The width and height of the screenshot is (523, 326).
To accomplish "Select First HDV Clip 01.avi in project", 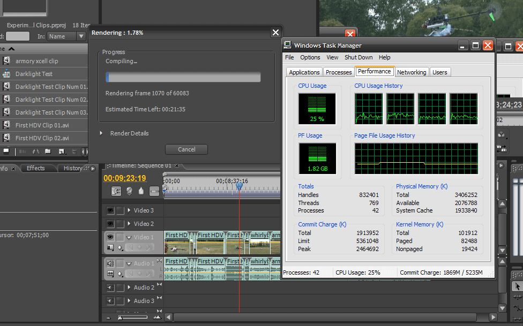I will [42, 125].
